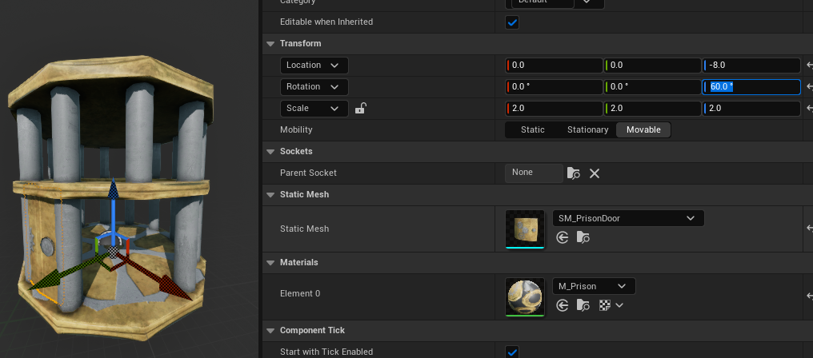Use selected asset for Element 0 arrow icon
This screenshot has height=358, width=813.
[x=563, y=306]
